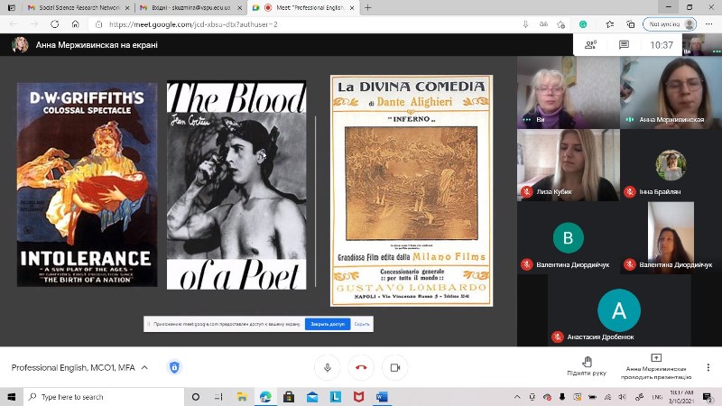The image size is (722, 406).
Task: Open the volume control in tray
Action: click(x=623, y=397)
